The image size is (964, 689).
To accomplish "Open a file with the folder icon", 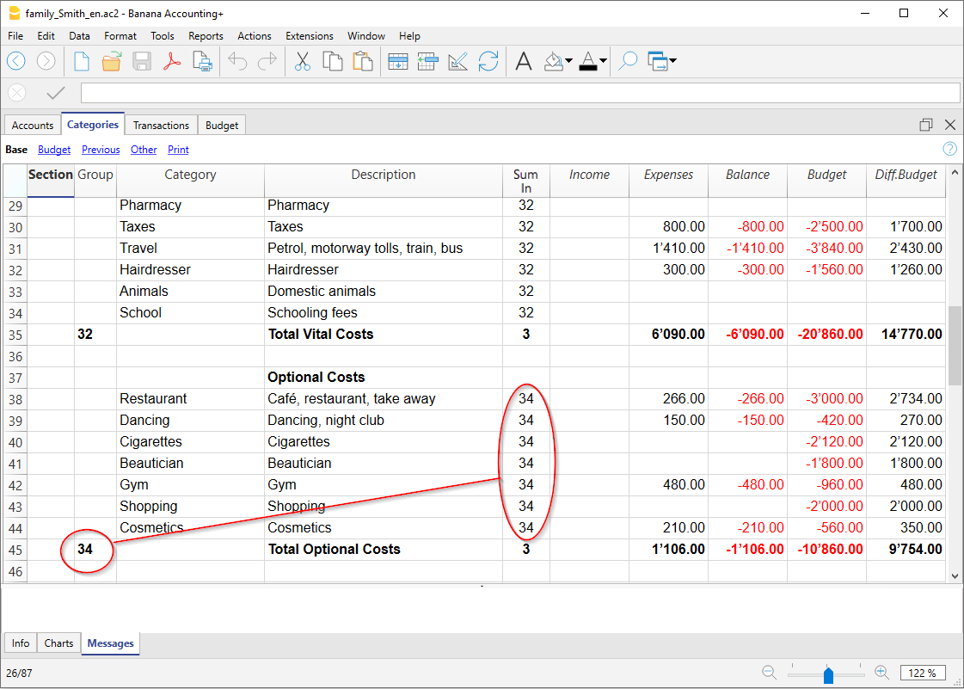I will click(111, 62).
